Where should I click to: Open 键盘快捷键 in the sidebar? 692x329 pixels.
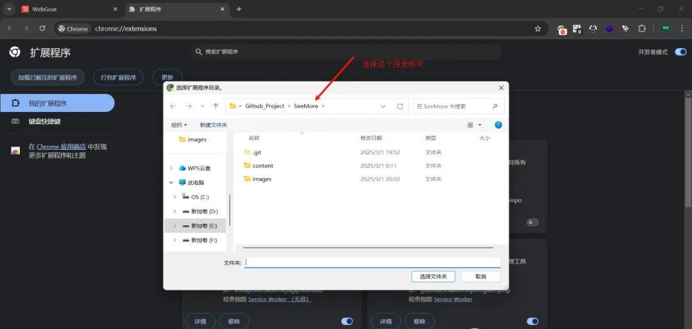point(44,121)
